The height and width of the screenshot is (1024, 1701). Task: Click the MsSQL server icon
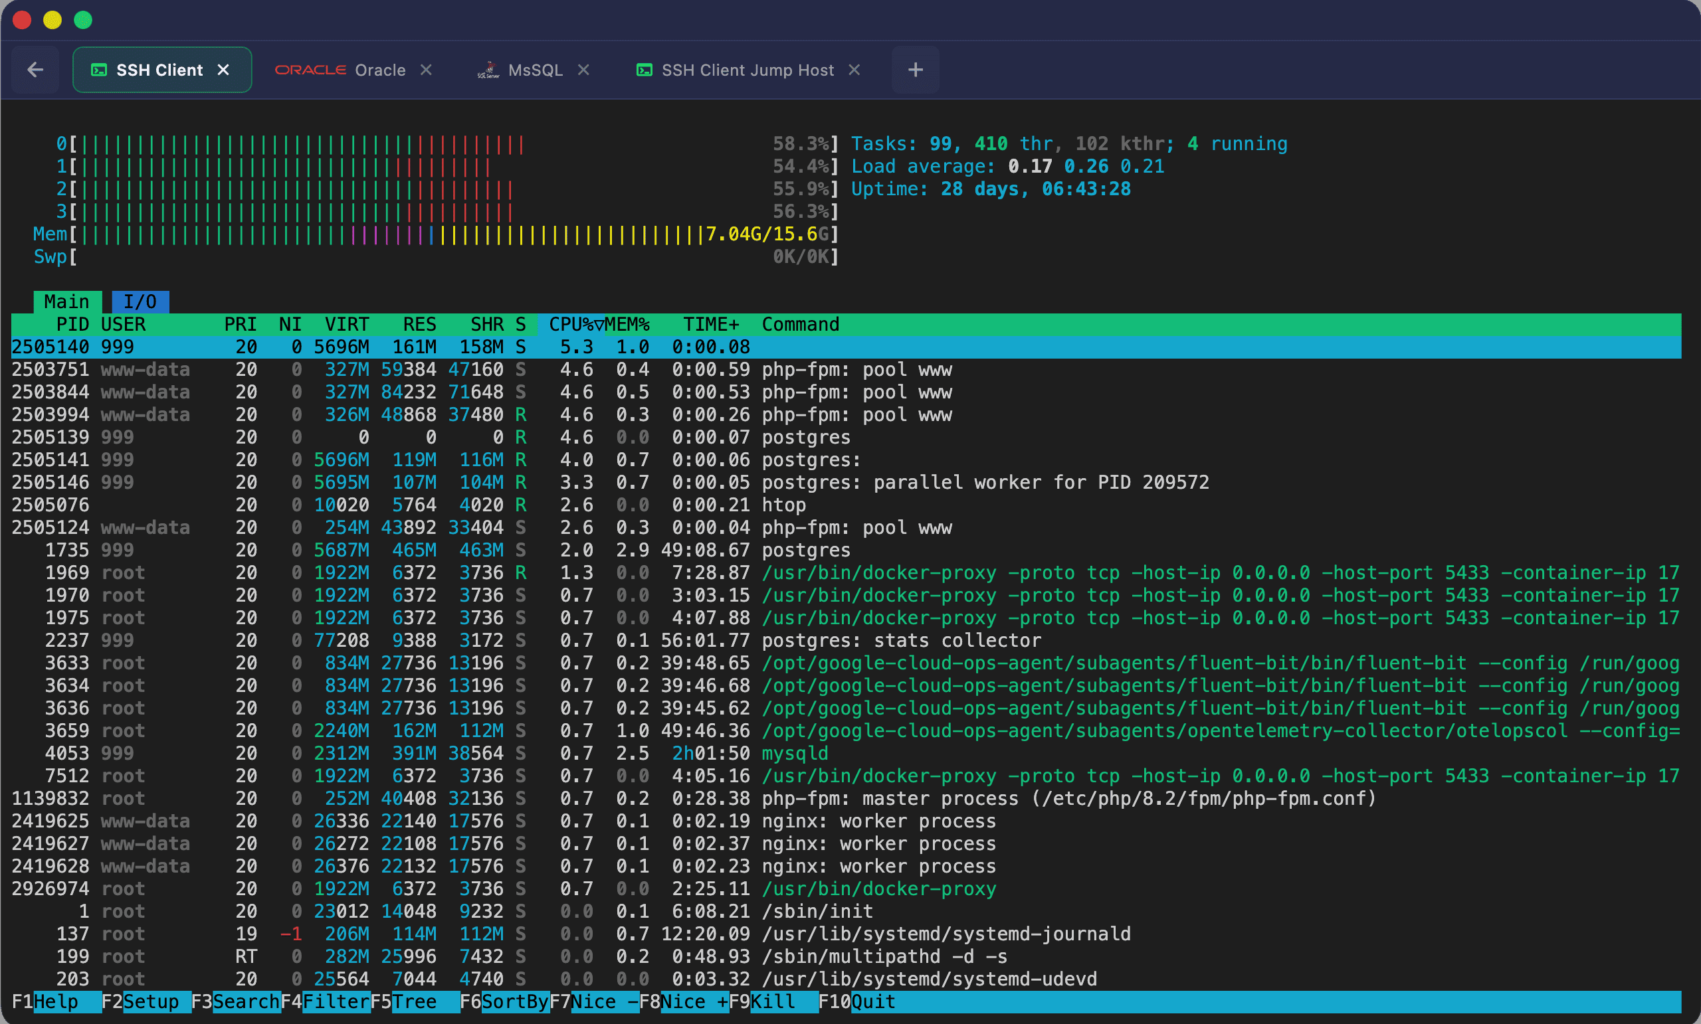[488, 70]
